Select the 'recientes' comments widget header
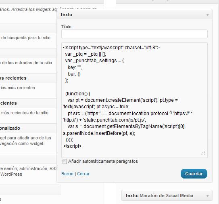 [x=28, y=78]
